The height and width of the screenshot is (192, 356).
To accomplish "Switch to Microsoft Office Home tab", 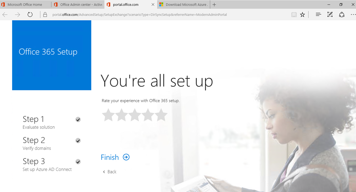I will tap(25, 5).
